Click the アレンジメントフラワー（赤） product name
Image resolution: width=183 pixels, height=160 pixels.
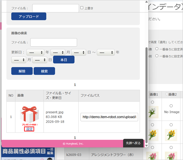click(112, 155)
